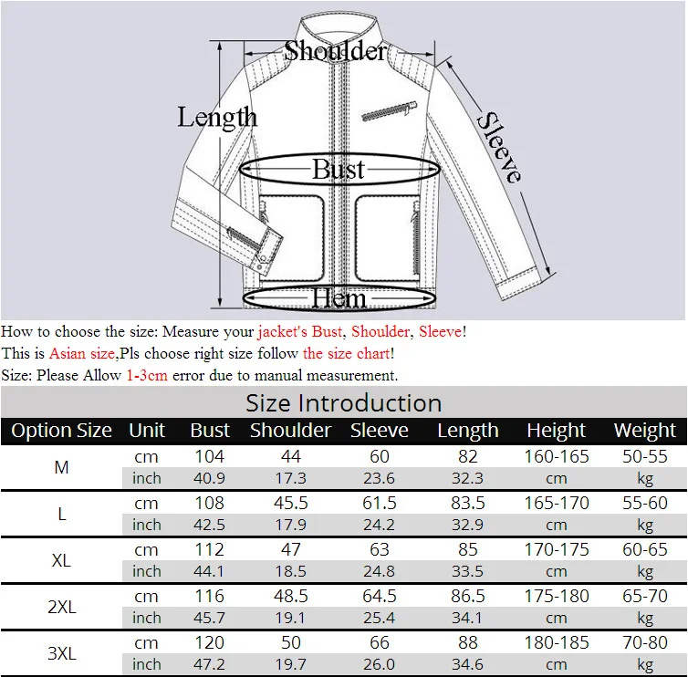Select the L size row label
This screenshot has width=688, height=677.
[61, 514]
